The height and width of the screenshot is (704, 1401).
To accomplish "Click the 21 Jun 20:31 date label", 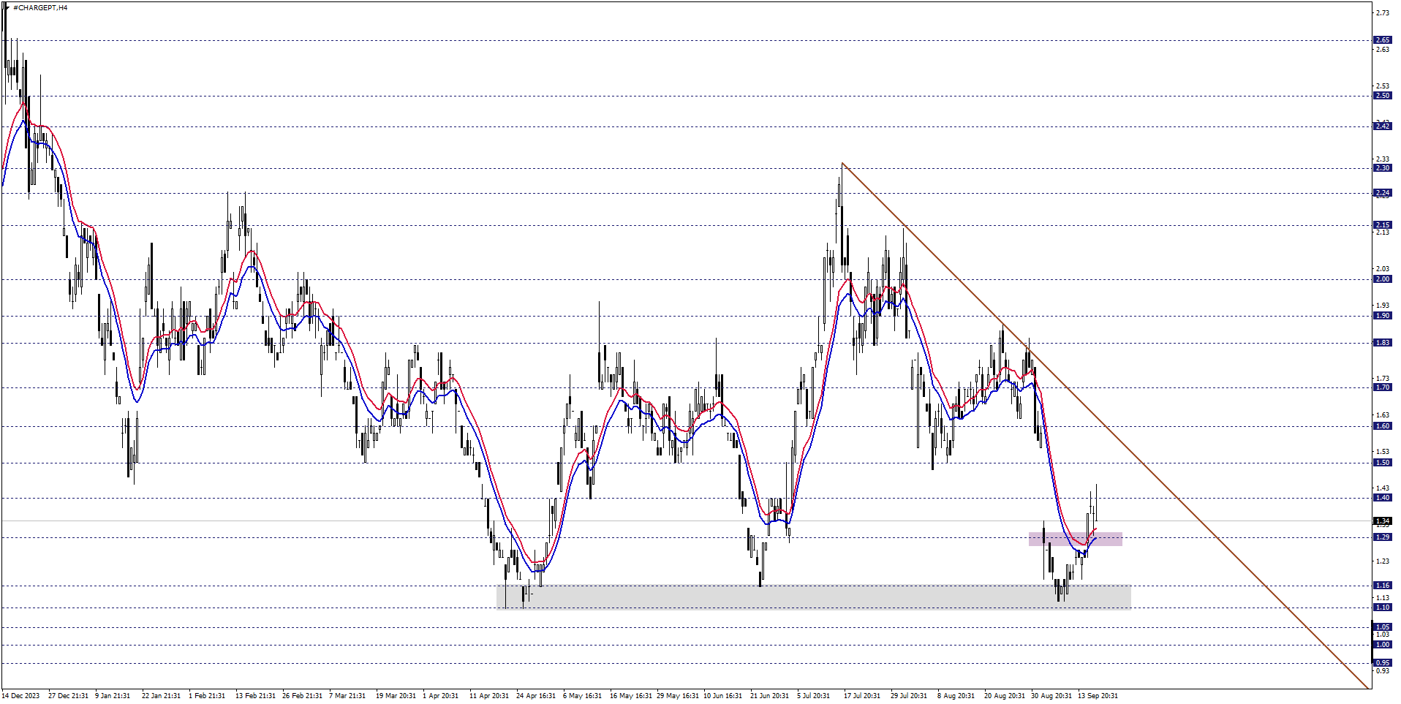I will click(x=769, y=696).
